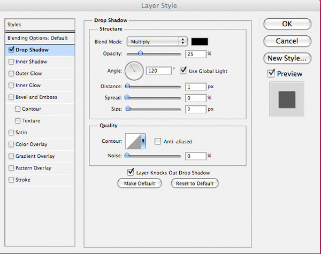Screen dimensions: 321x254
Task: Uncheck the Drop Shadow checkbox
Action: tap(11, 50)
